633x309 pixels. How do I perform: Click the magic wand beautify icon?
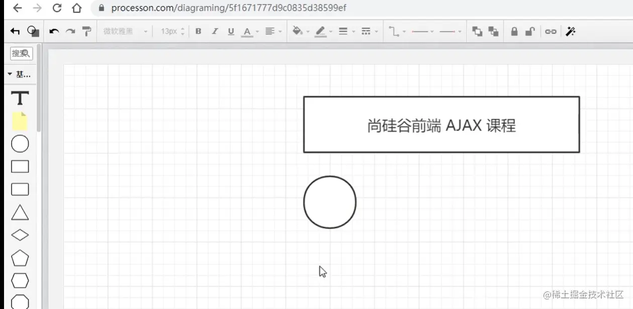[x=570, y=31]
